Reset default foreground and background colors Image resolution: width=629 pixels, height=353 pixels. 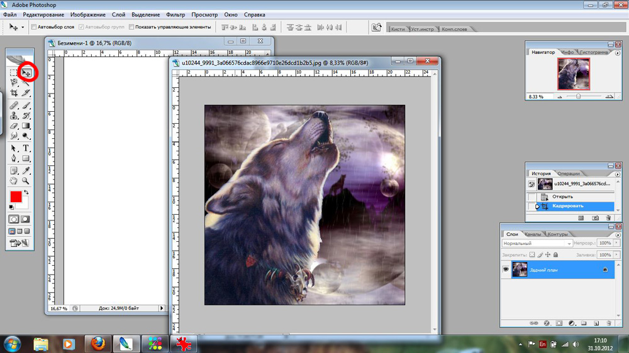tap(11, 207)
